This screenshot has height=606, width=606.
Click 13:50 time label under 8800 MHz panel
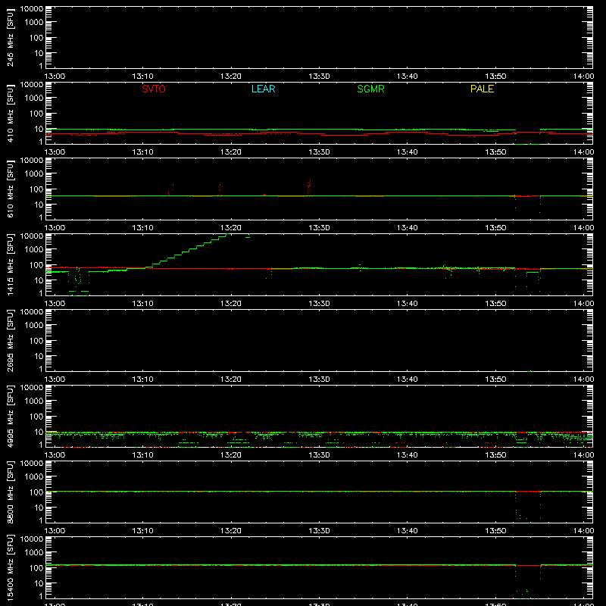(x=495, y=531)
